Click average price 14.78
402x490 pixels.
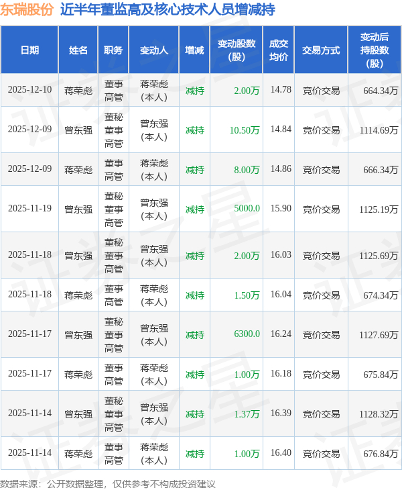281,90
